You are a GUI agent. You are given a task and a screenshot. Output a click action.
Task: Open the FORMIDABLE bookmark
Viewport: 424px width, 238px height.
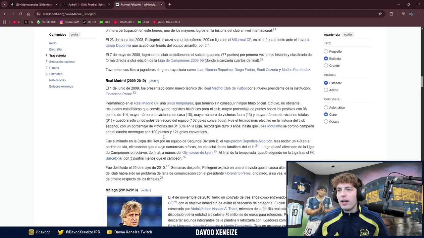pyautogui.click(x=124, y=22)
